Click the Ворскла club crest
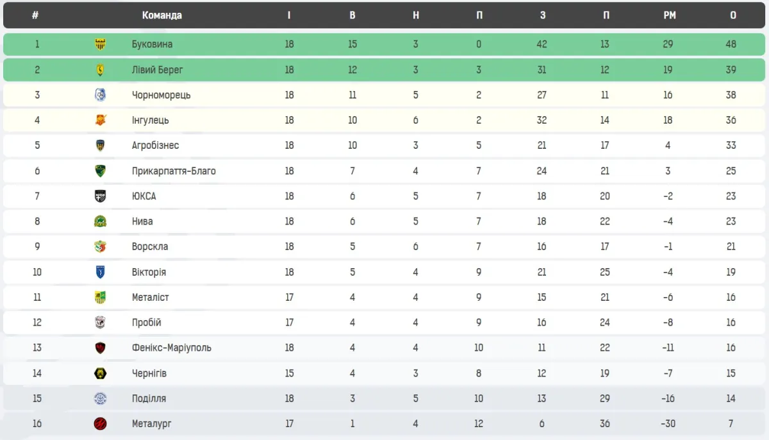Viewport: 769px width, 440px height. coord(100,247)
